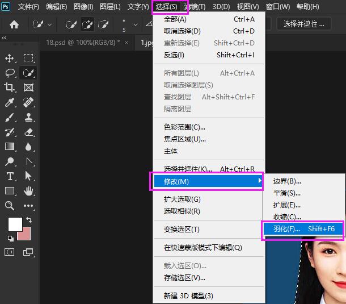Select the Rectangular Marquee tool
Screen dimensions: 346x304
click(28, 58)
